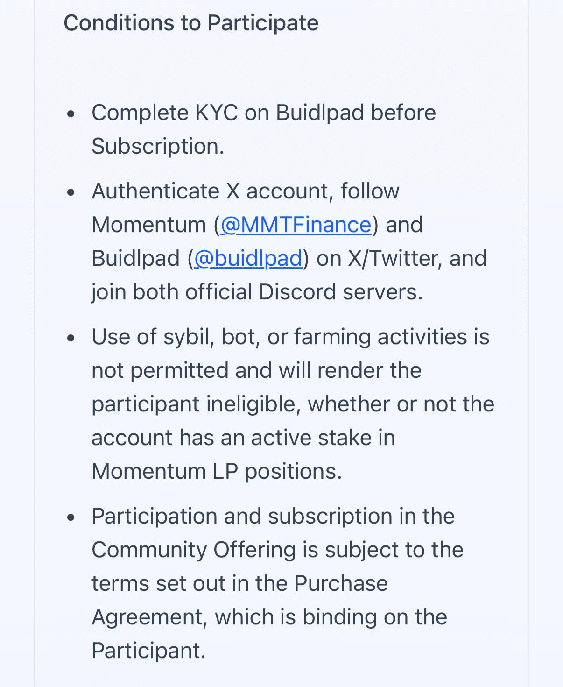
Task: Click the word Subscription in the first bullet
Action: point(157,147)
